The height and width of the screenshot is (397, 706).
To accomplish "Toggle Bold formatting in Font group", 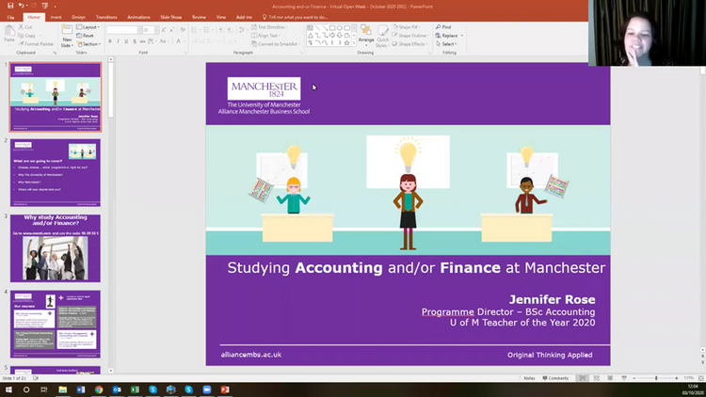I will [110, 40].
